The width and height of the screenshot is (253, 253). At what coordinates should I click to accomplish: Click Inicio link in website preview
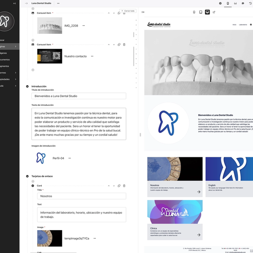coord(234,25)
